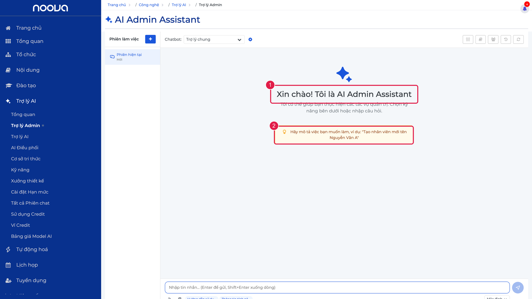The image size is (532, 299).
Task: Click the Công nghệ breadcrumb link
Action: click(x=149, y=5)
